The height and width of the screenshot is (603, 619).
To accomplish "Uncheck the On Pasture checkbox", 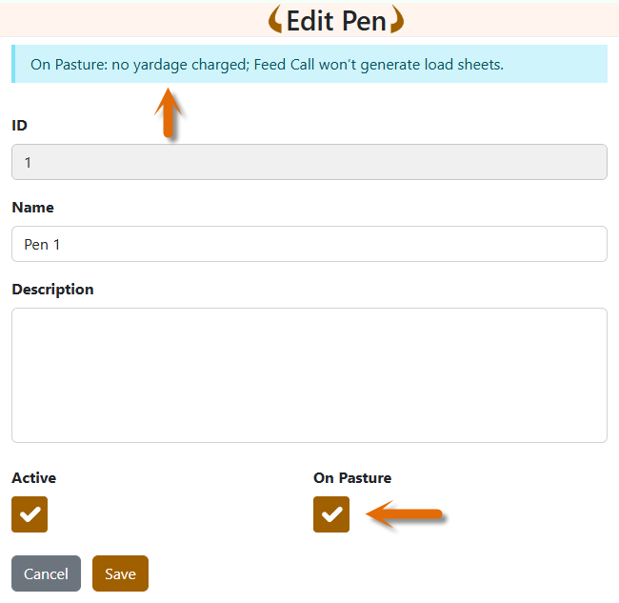I will click(331, 514).
